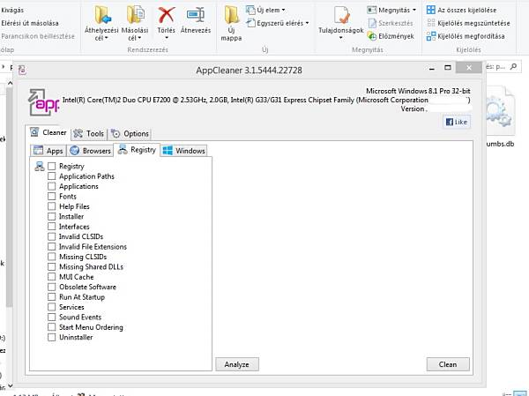Check the Registry root checkbox

[x=52, y=166]
